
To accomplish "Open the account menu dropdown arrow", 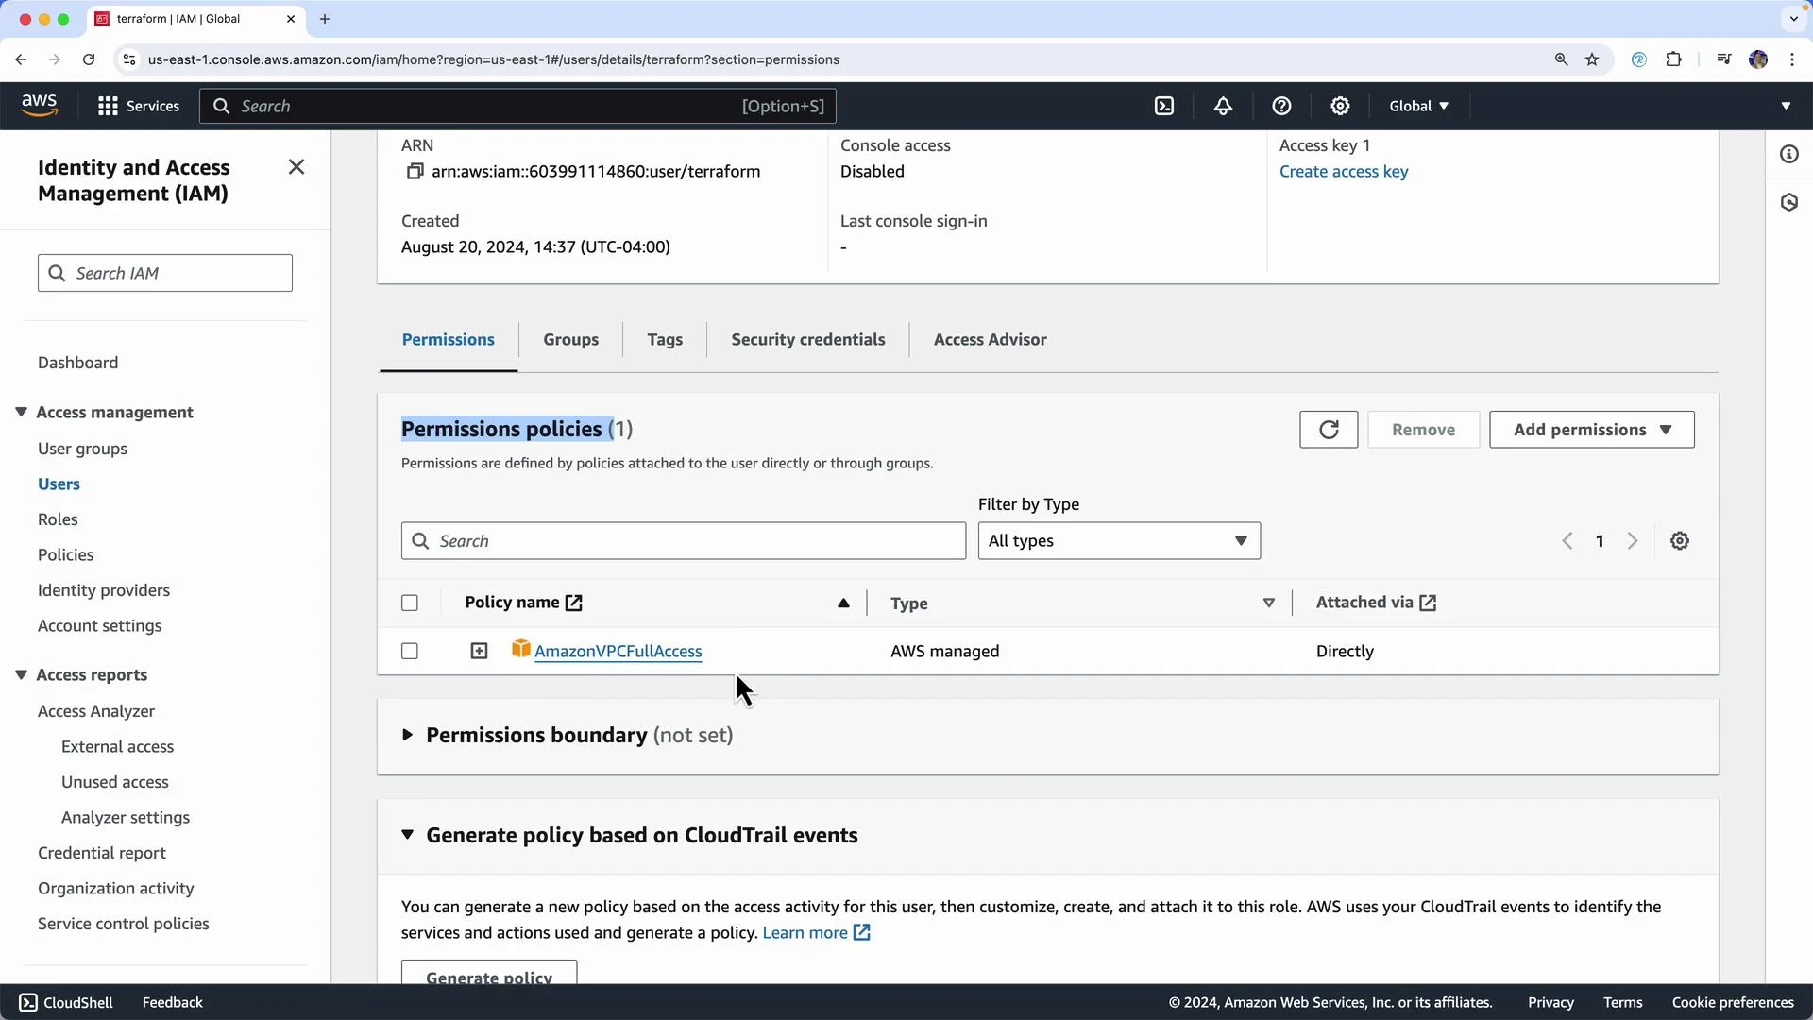I will point(1786,106).
